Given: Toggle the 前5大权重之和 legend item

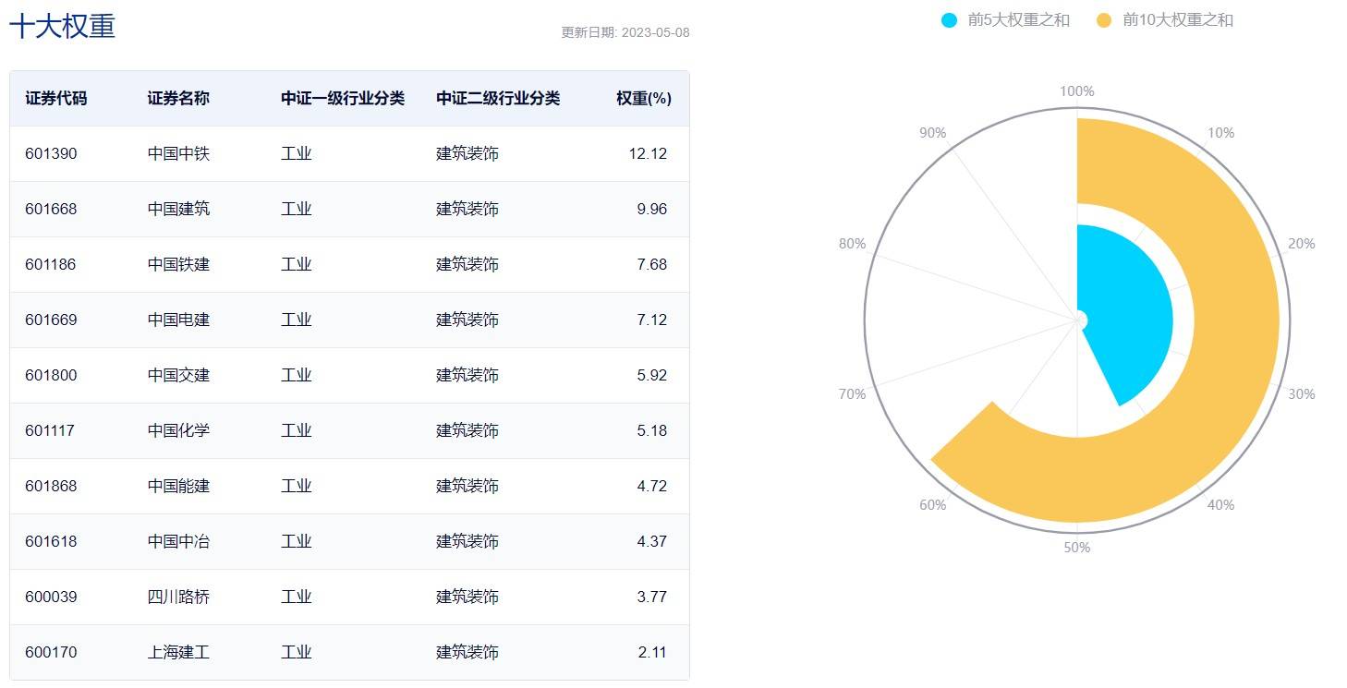Looking at the screenshot, I should (x=1005, y=20).
